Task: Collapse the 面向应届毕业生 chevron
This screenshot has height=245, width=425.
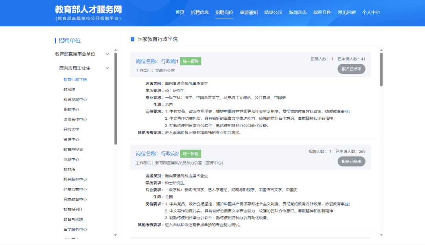Action: click(x=107, y=68)
